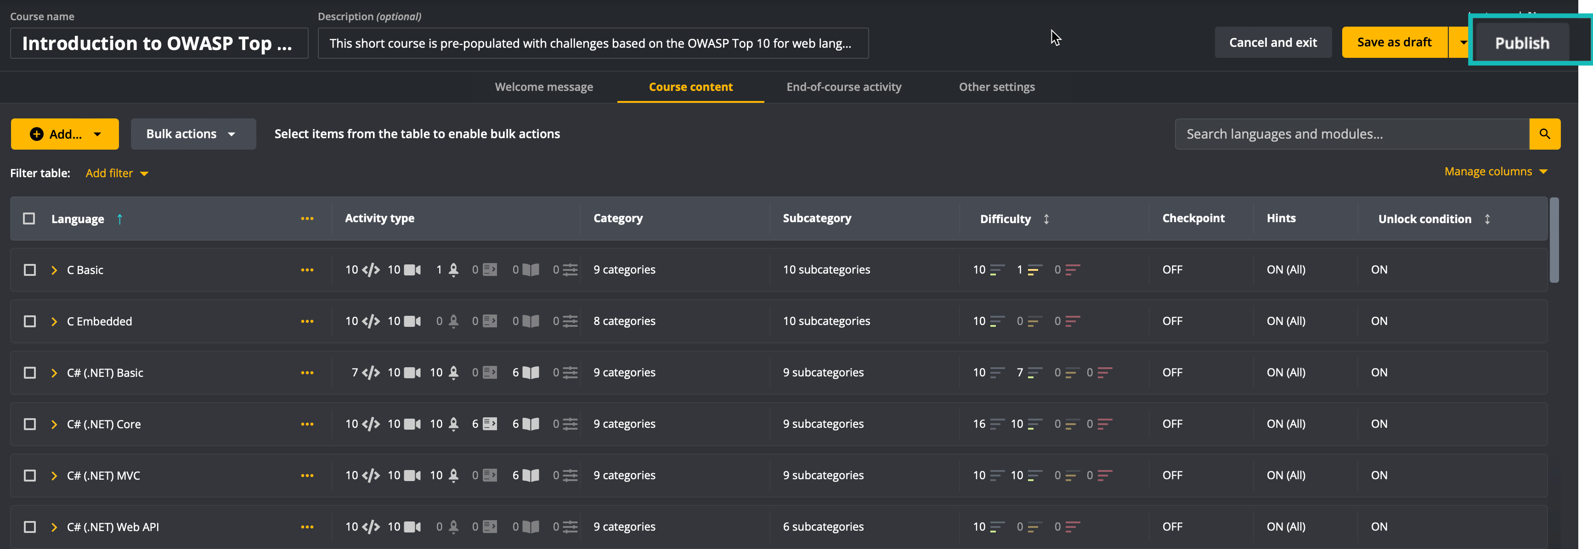Click Language column ascending sort arrow
1593x549 pixels.
pos(120,219)
